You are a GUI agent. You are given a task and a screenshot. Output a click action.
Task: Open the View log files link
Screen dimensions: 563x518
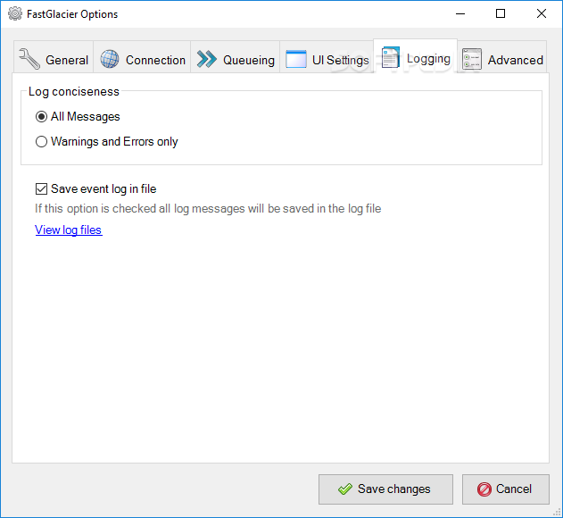coord(69,230)
